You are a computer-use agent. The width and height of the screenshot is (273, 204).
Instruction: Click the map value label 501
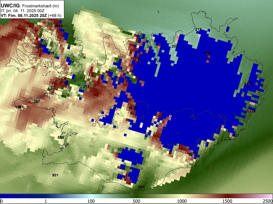pos(141,187)
